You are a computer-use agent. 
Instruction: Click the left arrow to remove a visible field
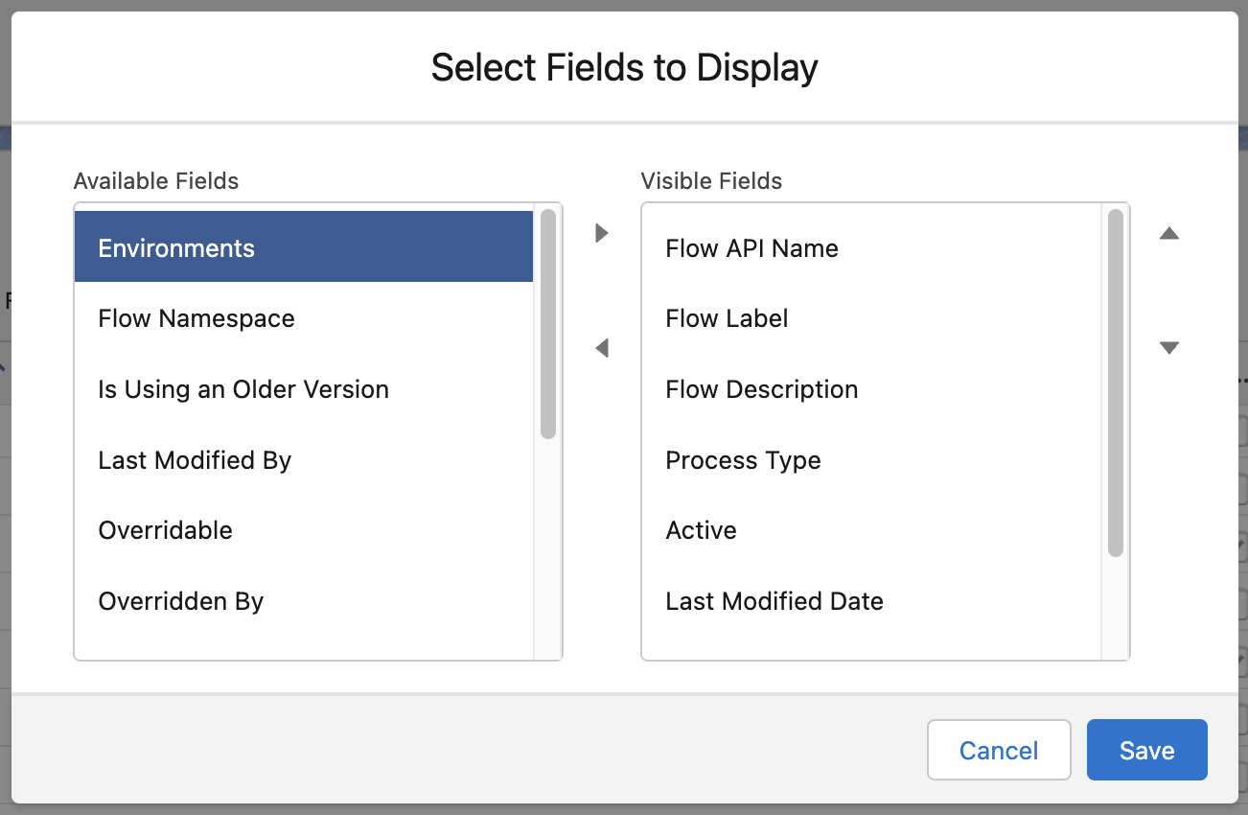(x=602, y=348)
